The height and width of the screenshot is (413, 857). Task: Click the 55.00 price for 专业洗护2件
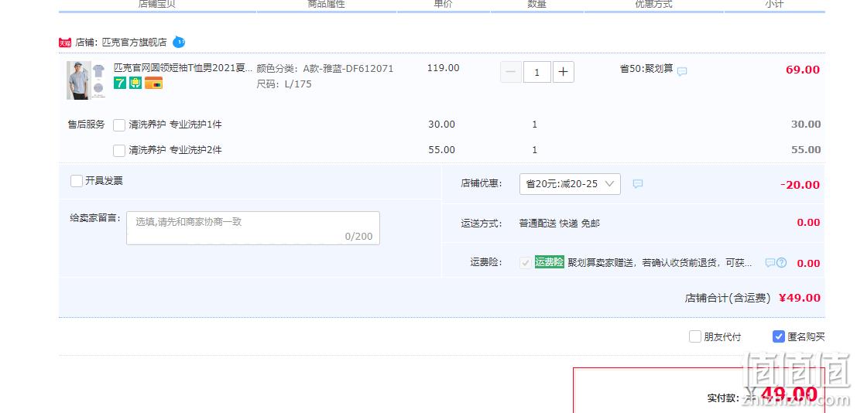(441, 150)
